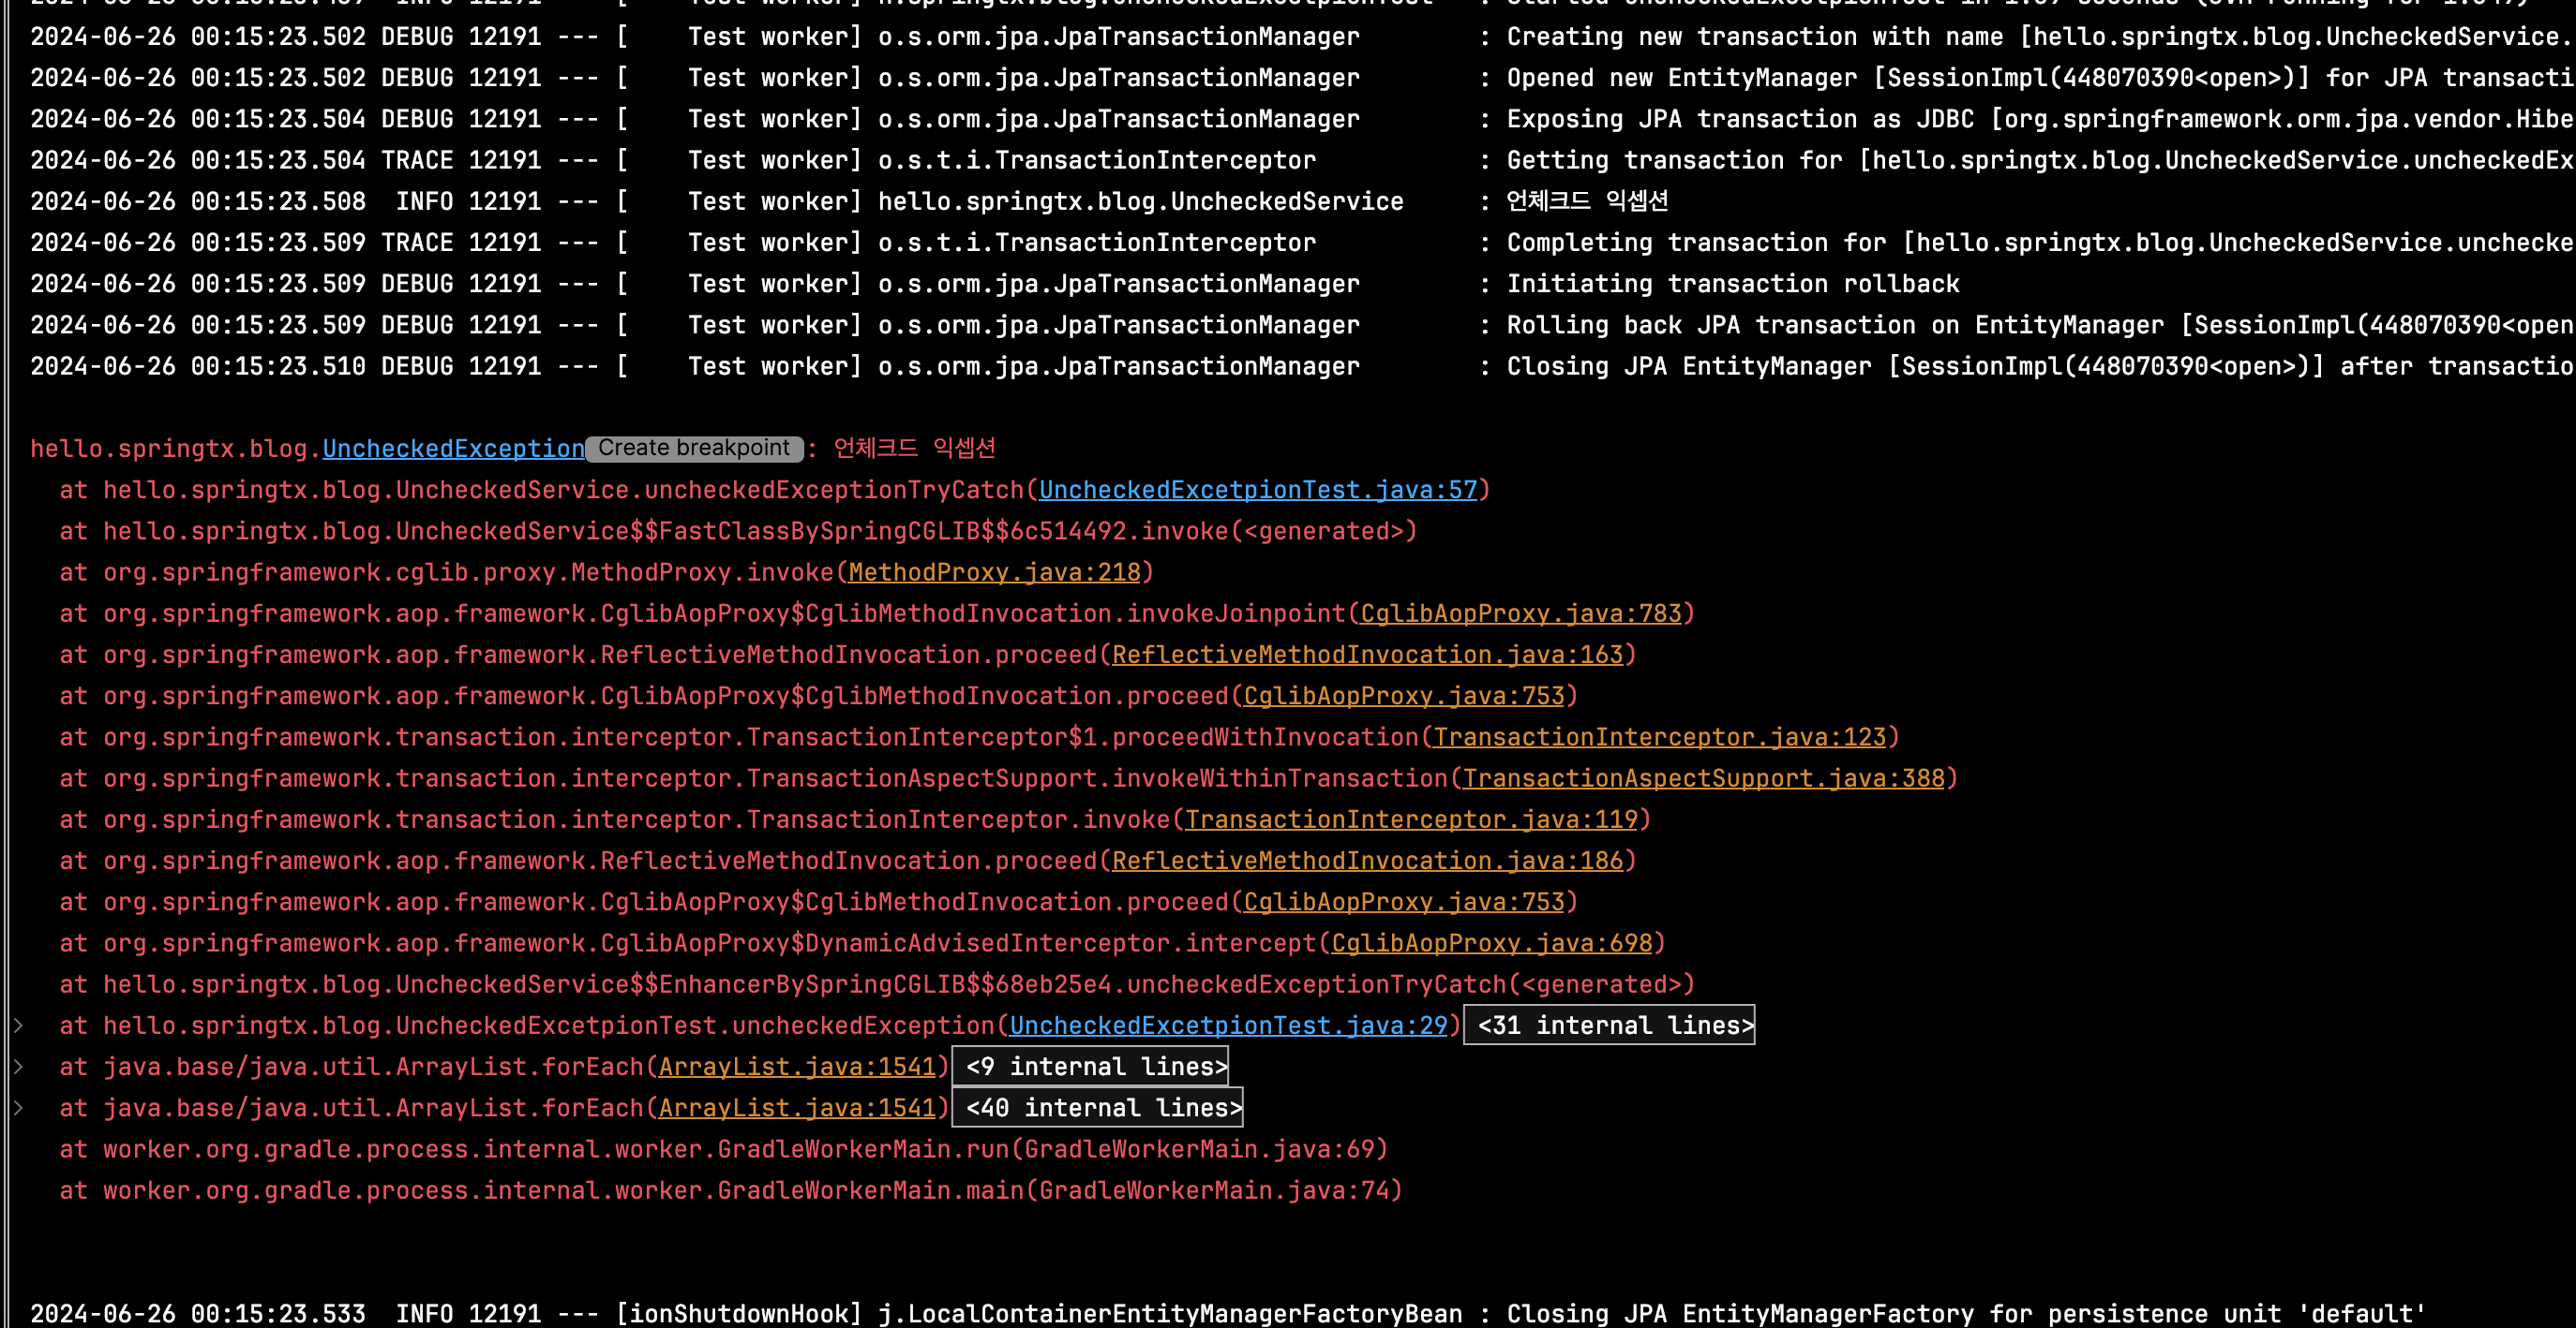Open UncheckedExcetpionTest.java:29 link
The width and height of the screenshot is (2576, 1328).
click(x=1228, y=1026)
